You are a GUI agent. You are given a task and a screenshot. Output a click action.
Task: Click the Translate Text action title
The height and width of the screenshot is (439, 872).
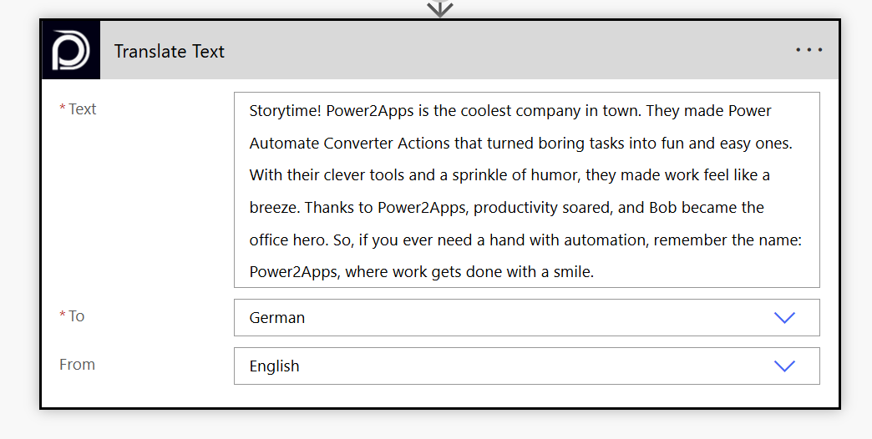coord(170,52)
